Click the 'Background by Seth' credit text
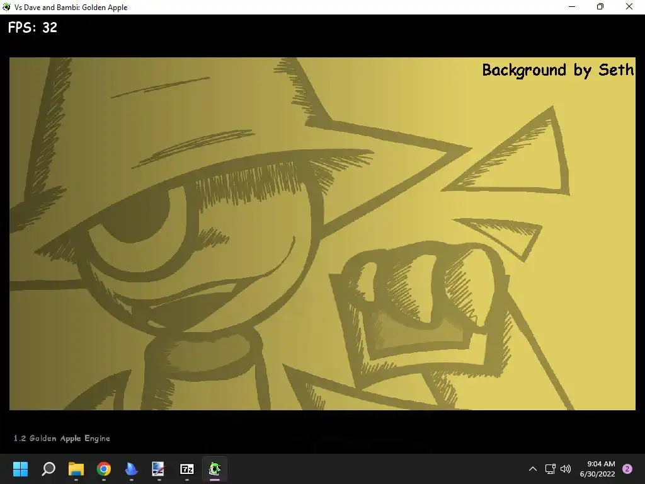The width and height of the screenshot is (645, 484). pos(558,70)
